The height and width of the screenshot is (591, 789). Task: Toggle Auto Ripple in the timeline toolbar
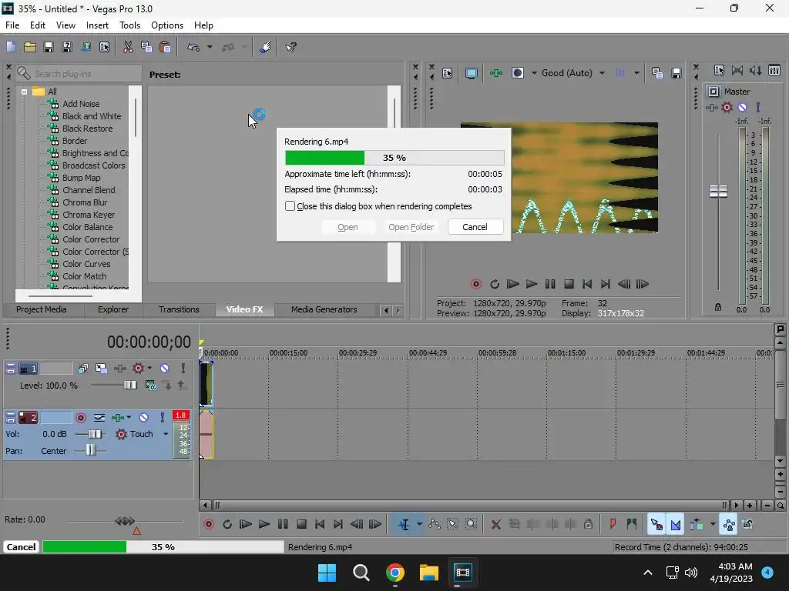point(697,524)
